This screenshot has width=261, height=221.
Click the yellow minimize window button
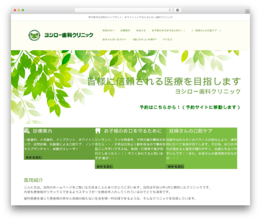point(19,10)
